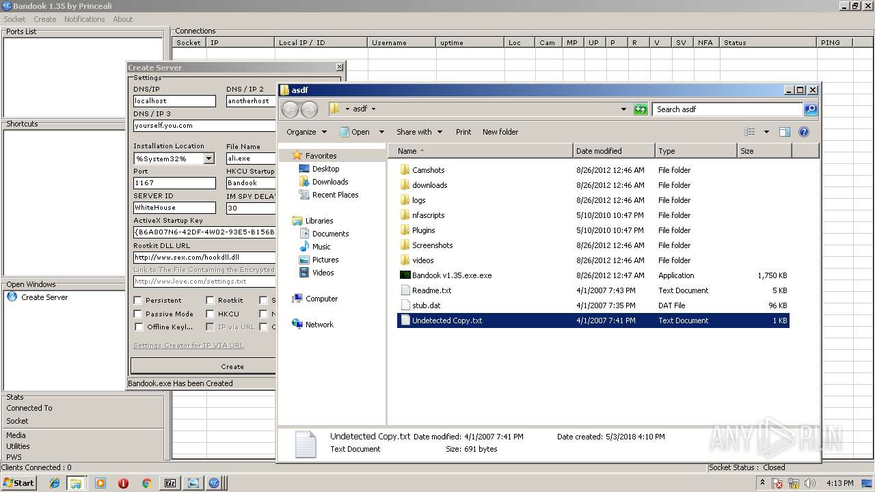
Task: Open the About menu
Action: click(123, 19)
